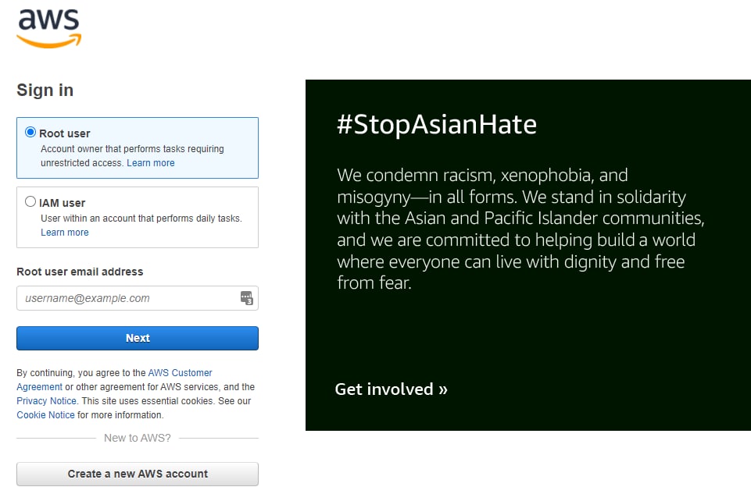Click the IAM user option label text
This screenshot has height=494, width=751.
63,203
